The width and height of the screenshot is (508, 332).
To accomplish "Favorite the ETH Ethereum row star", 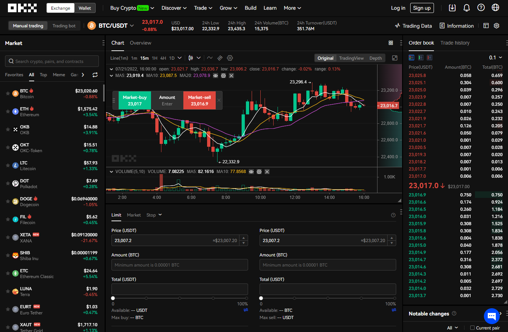I will (8, 112).
